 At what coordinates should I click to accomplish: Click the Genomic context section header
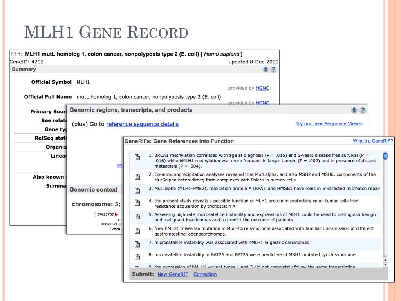[93, 190]
